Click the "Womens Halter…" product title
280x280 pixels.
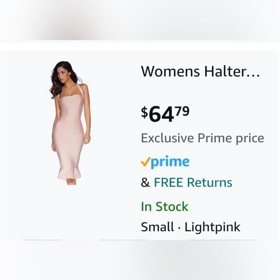200,71
